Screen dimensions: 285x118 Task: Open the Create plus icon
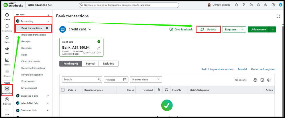7,15
